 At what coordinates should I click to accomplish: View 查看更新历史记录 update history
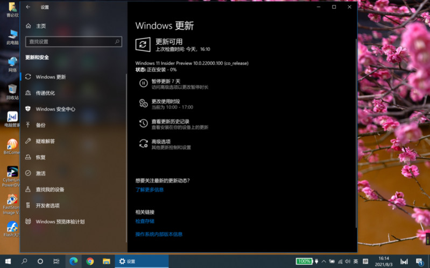(170, 122)
